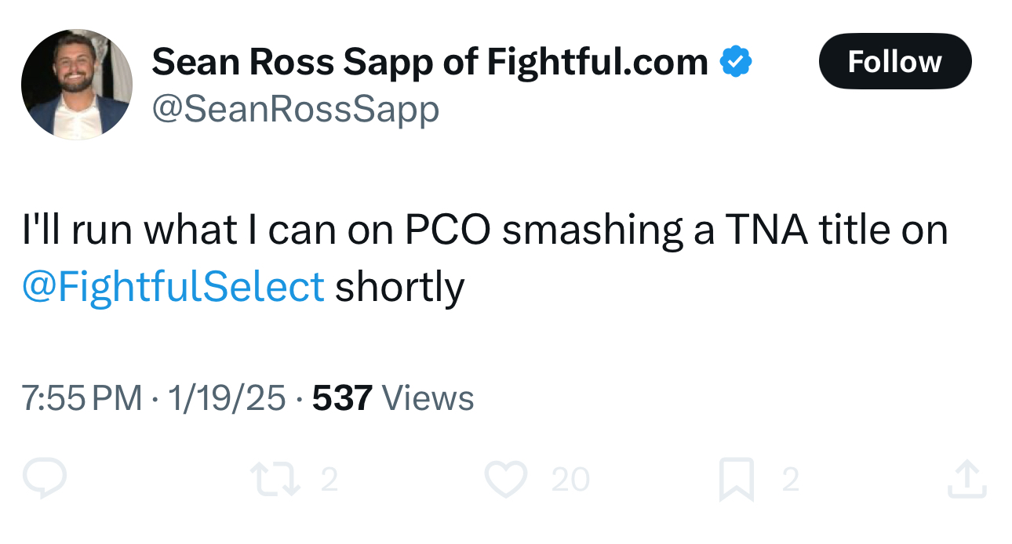1012x544 pixels.
Task: Click the display name Sean Ross Sapp of Fightful.com
Action: 429,62
